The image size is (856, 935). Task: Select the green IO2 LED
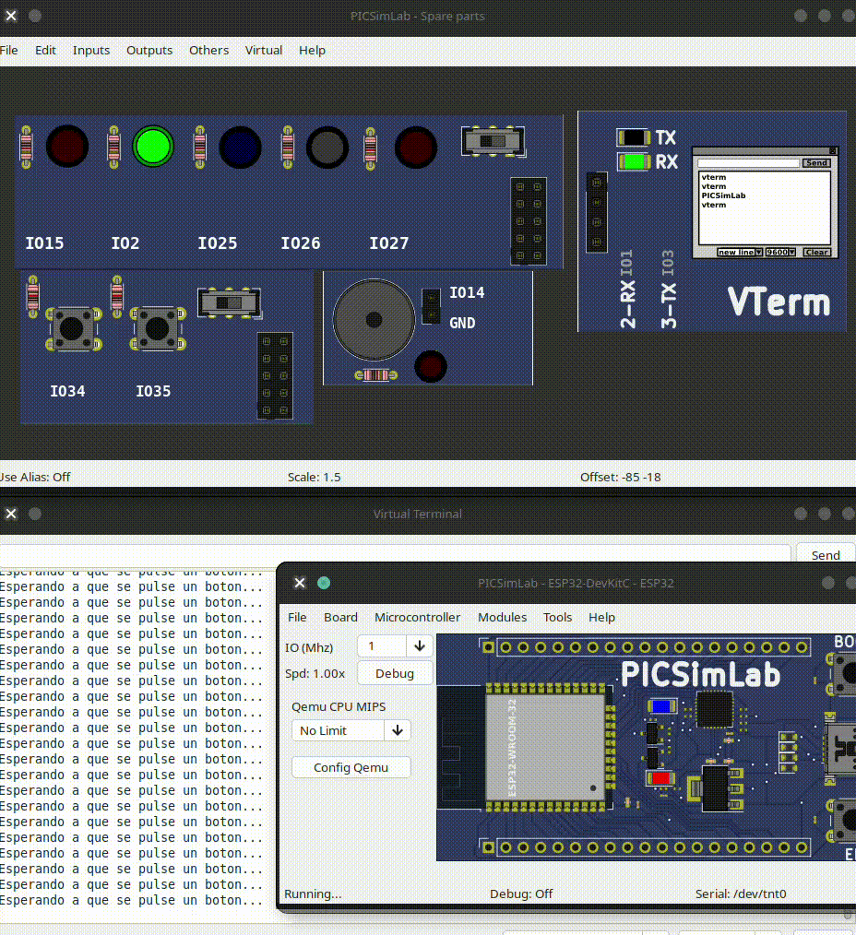click(153, 146)
